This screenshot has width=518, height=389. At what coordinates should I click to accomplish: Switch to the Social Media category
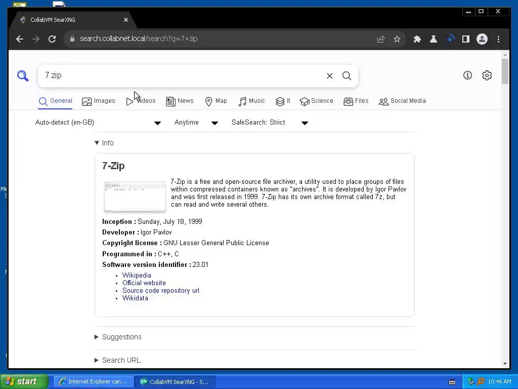click(x=402, y=101)
